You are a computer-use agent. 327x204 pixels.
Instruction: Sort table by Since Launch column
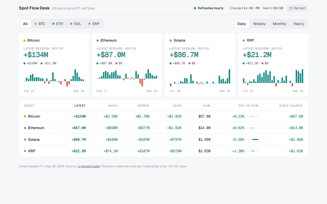point(291,106)
